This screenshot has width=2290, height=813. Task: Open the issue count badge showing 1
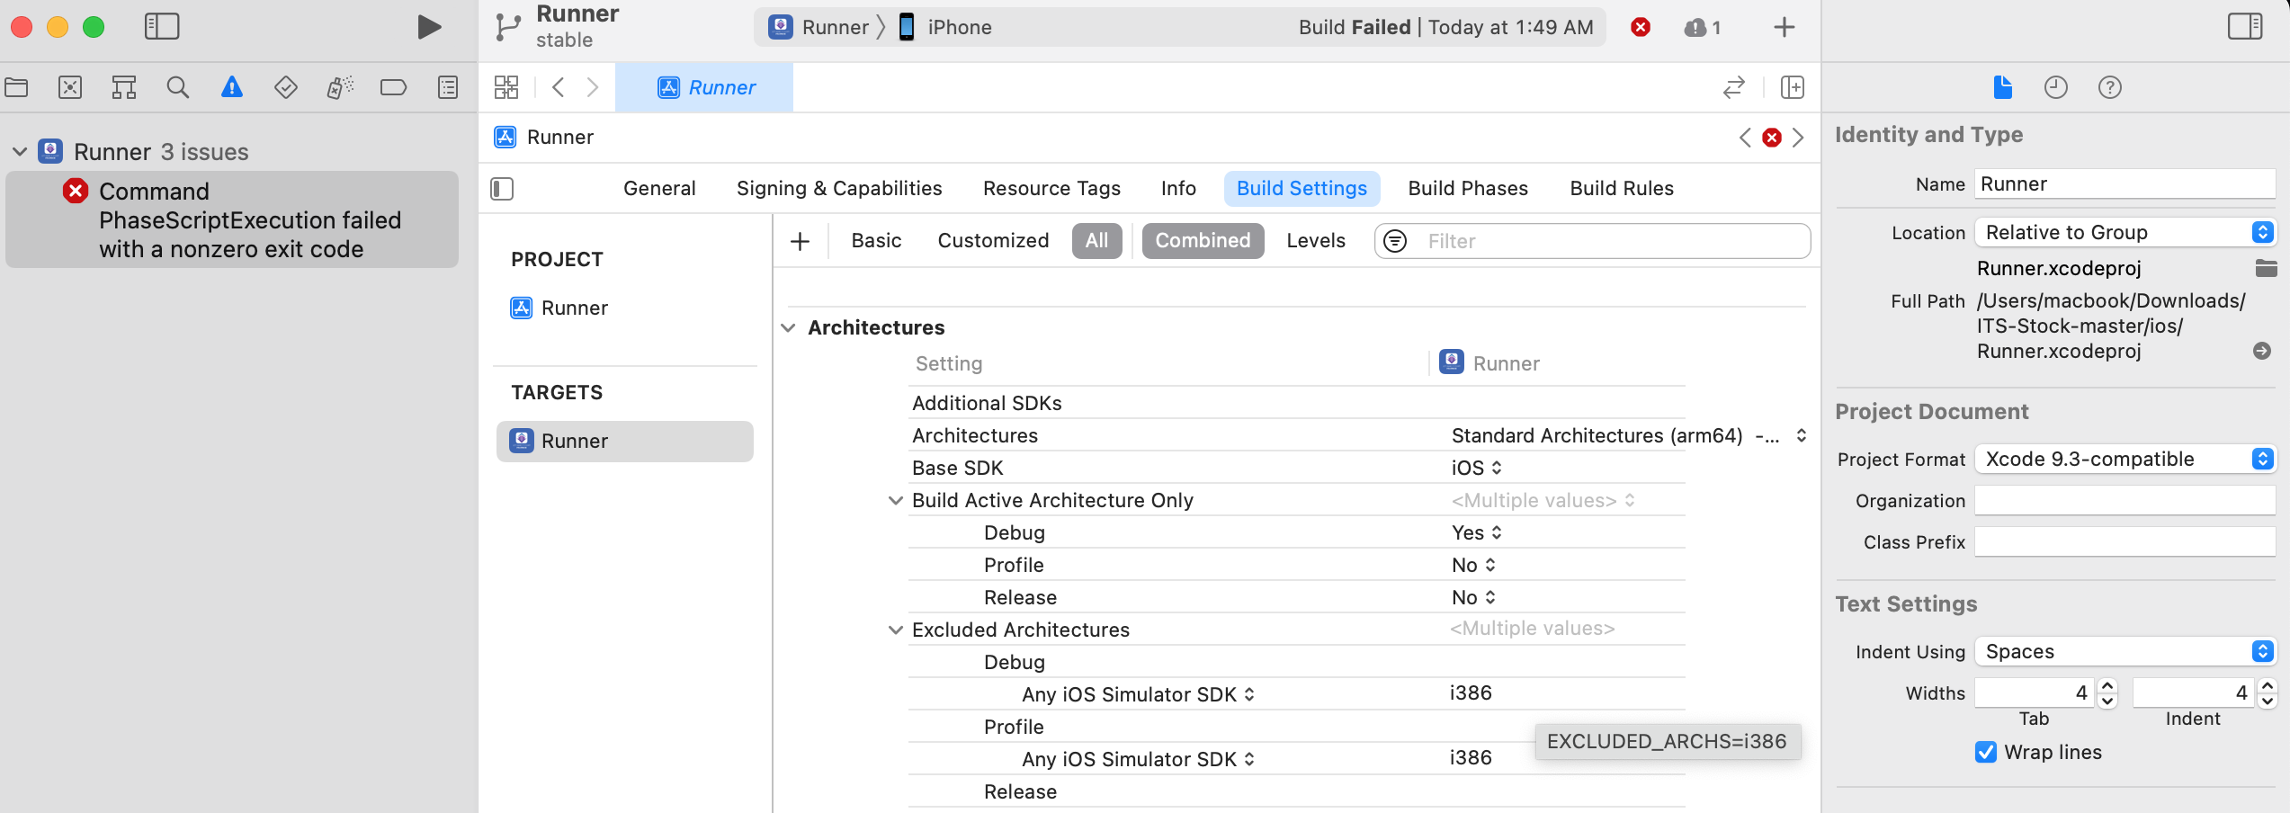1703,28
